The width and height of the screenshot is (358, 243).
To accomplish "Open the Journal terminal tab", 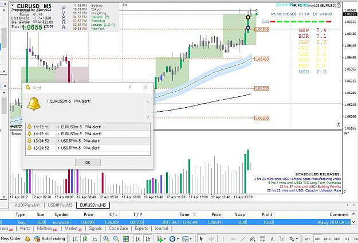I will click(161, 228).
